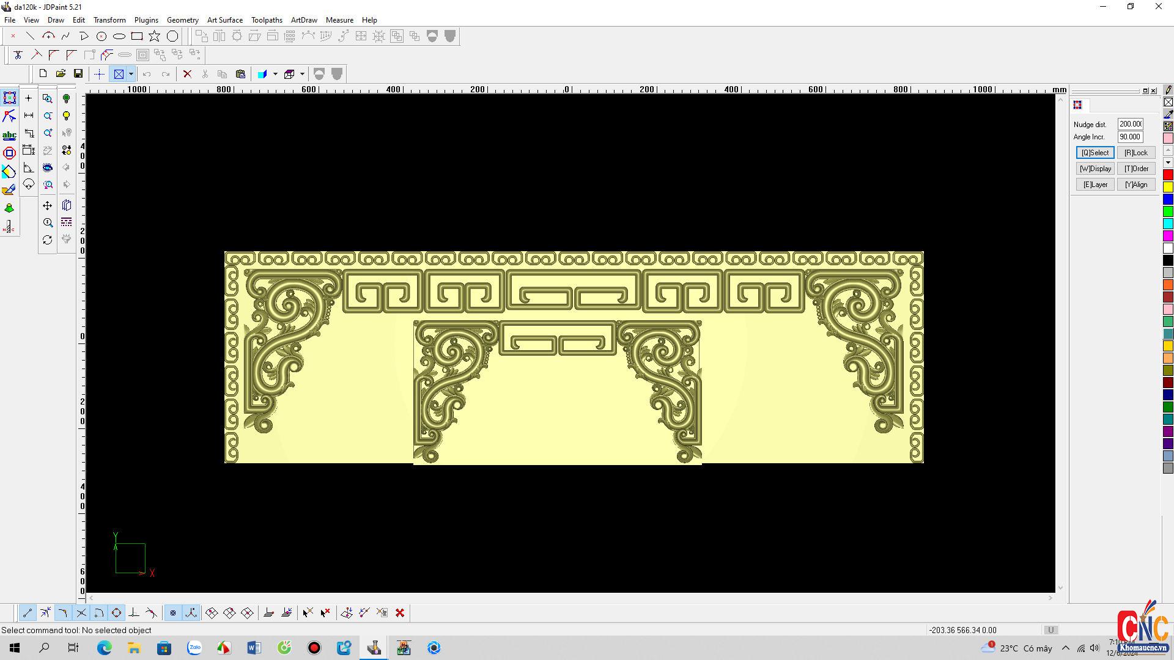Toggle intersection snap in bottom toolbar

(x=81, y=613)
